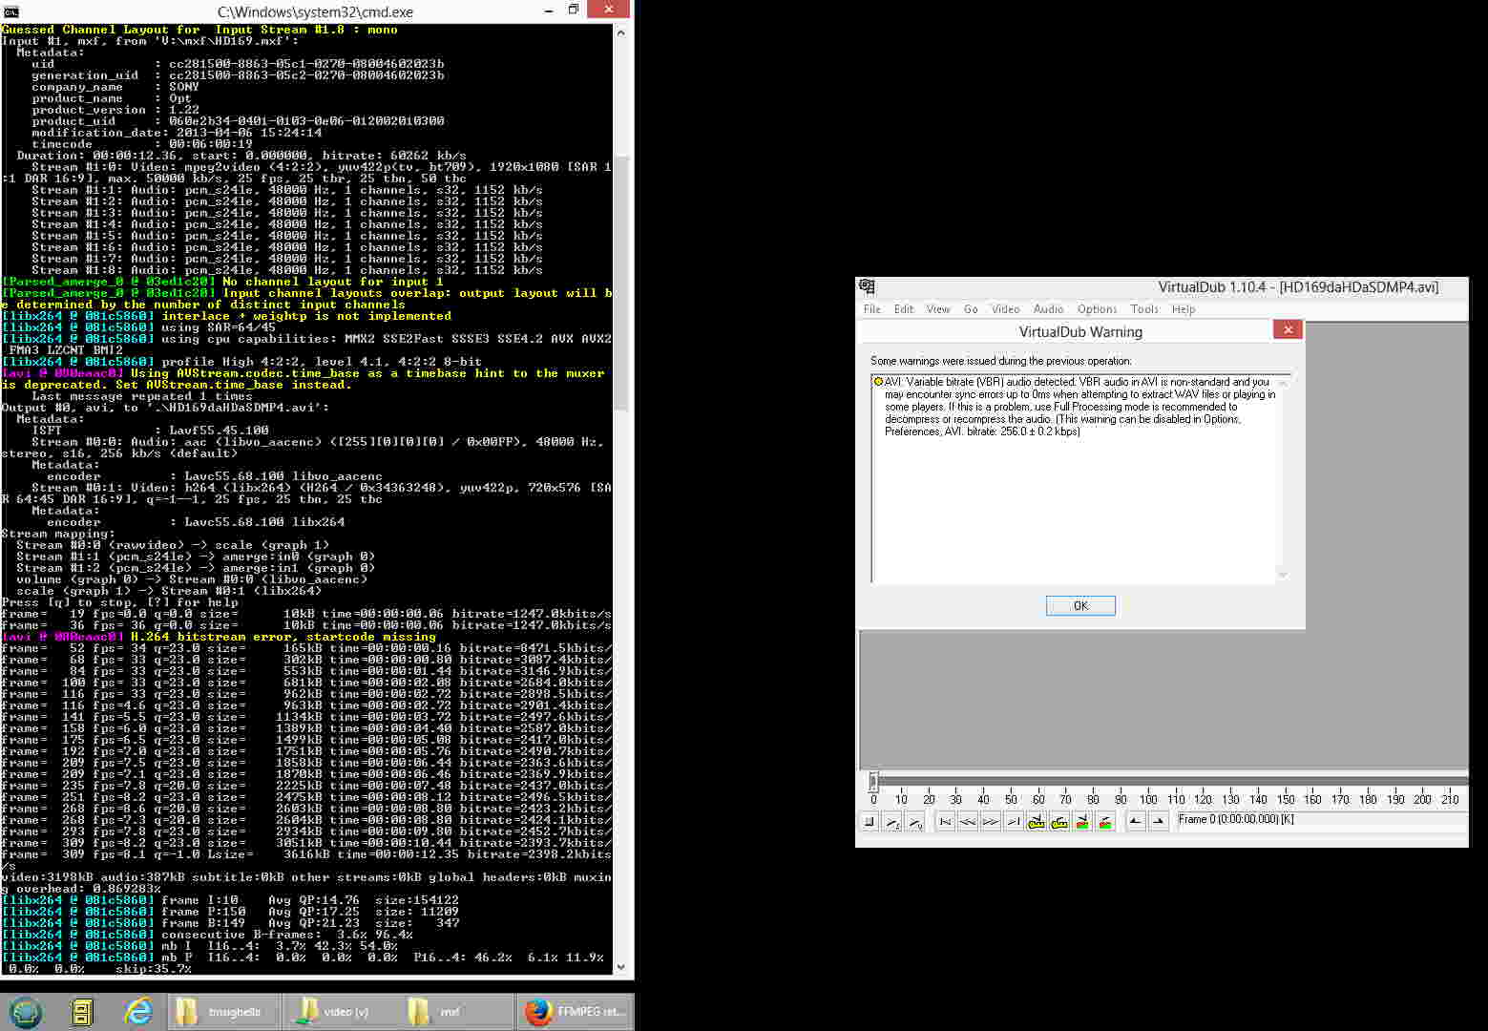
Task: Switch to the video (v) folder window
Action: 341,1012
